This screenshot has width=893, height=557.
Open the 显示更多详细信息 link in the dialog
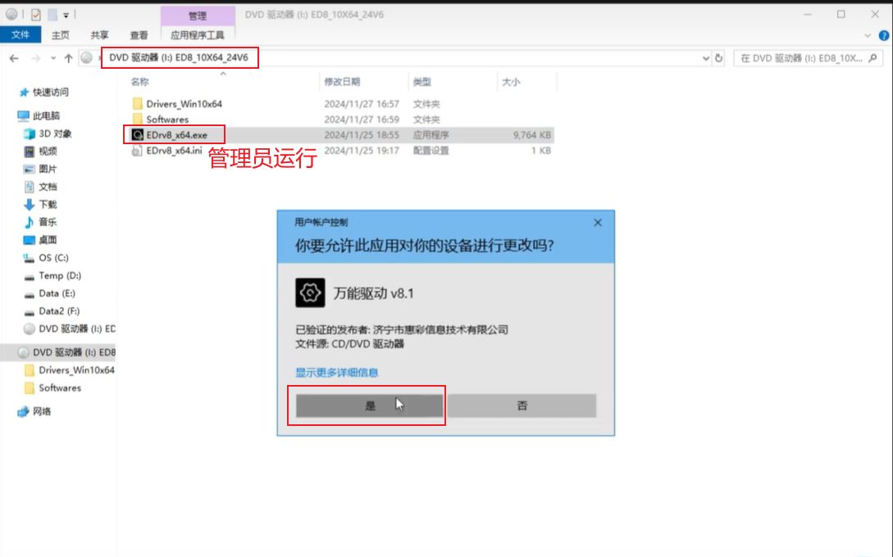click(x=337, y=373)
